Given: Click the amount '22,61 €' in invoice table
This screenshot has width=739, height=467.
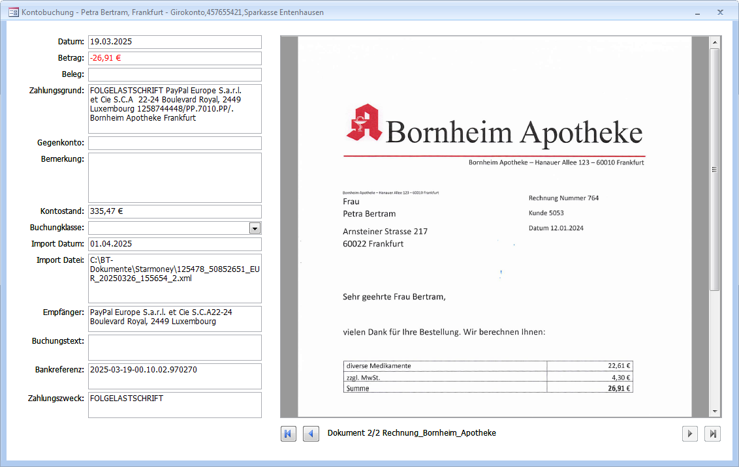Looking at the screenshot, I should (619, 366).
